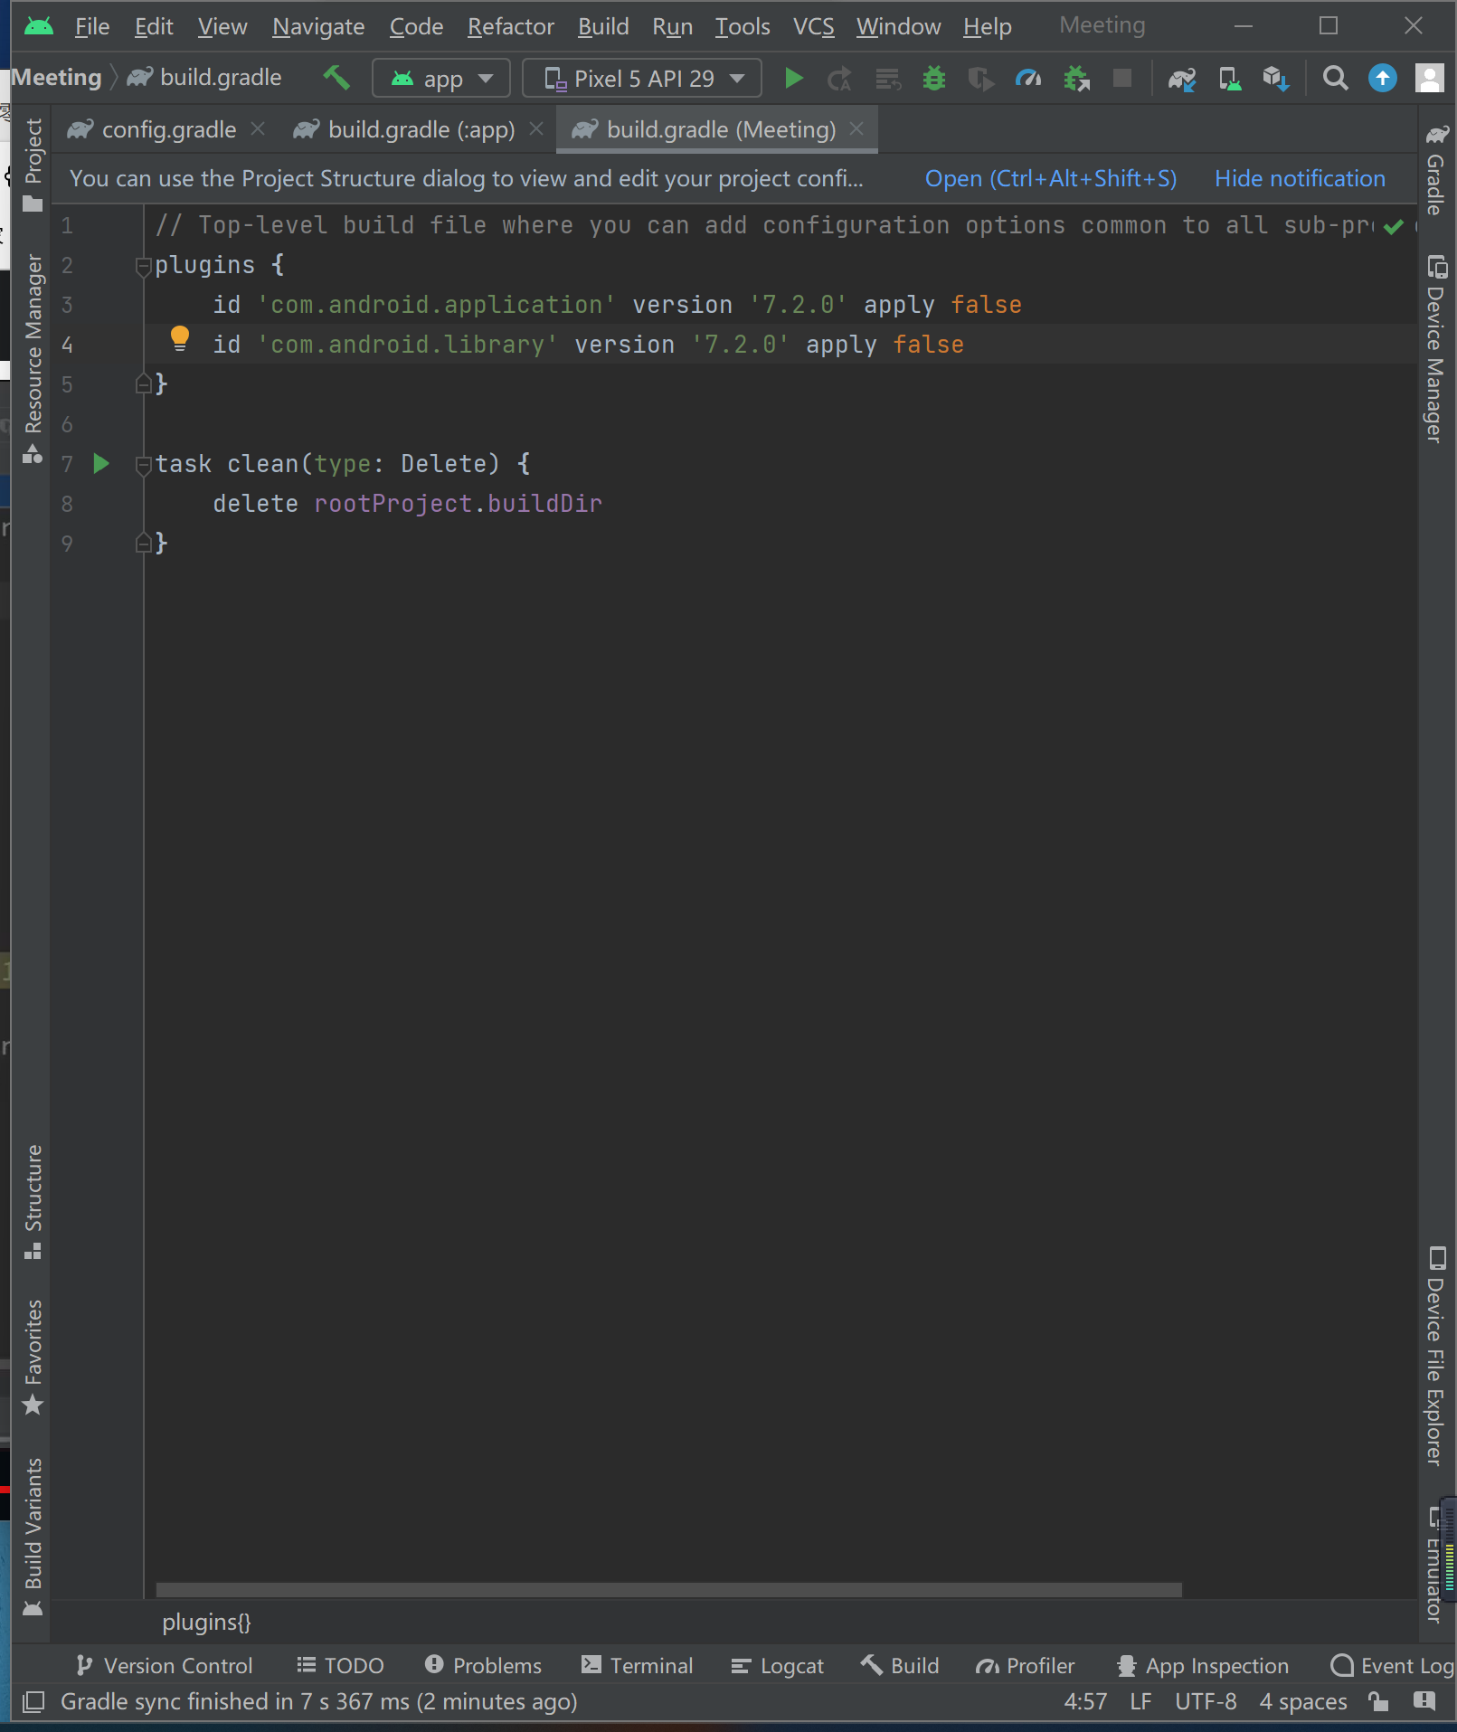Open Version Control tool window
1457x1732 pixels.
[165, 1665]
